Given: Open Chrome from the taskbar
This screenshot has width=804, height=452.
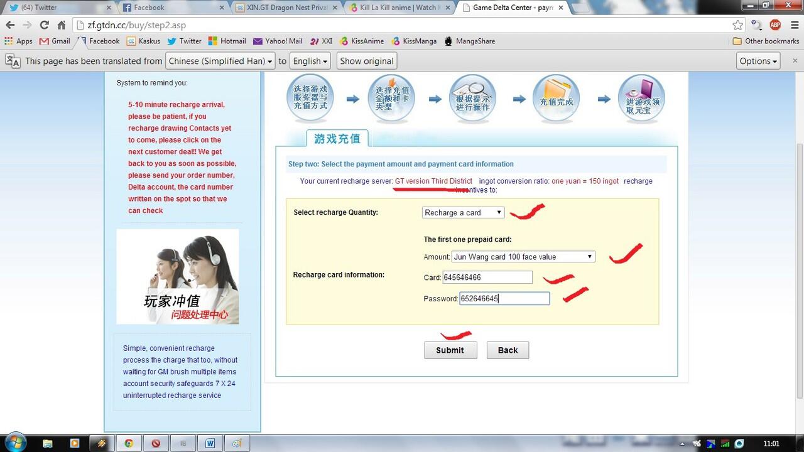Looking at the screenshot, I should click(x=129, y=443).
